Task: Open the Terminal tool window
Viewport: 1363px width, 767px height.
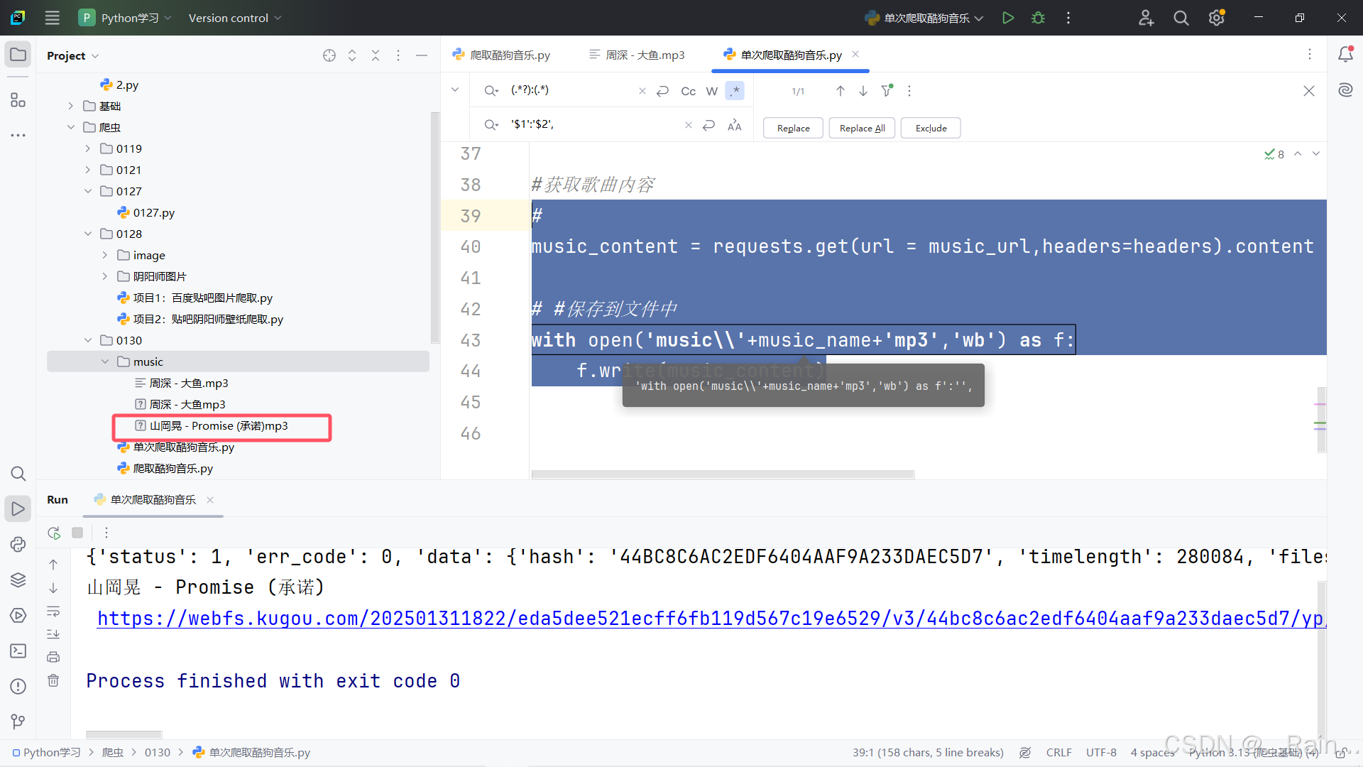Action: (18, 651)
